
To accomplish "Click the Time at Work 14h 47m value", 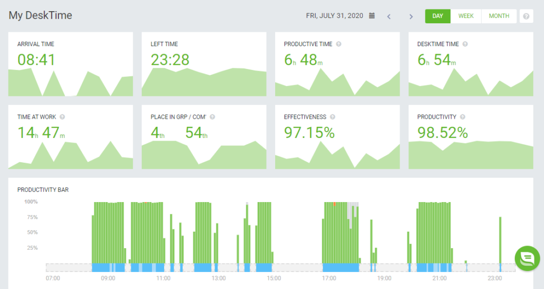I will [41, 133].
